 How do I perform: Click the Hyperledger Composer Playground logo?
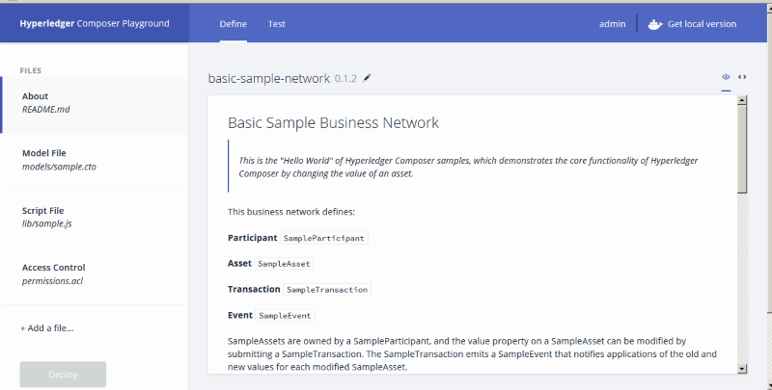(94, 24)
